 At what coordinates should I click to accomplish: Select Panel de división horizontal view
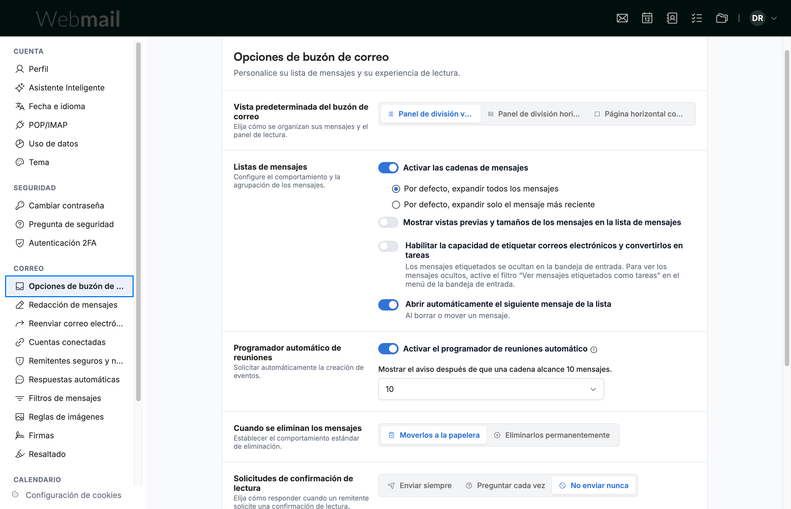[x=534, y=114]
